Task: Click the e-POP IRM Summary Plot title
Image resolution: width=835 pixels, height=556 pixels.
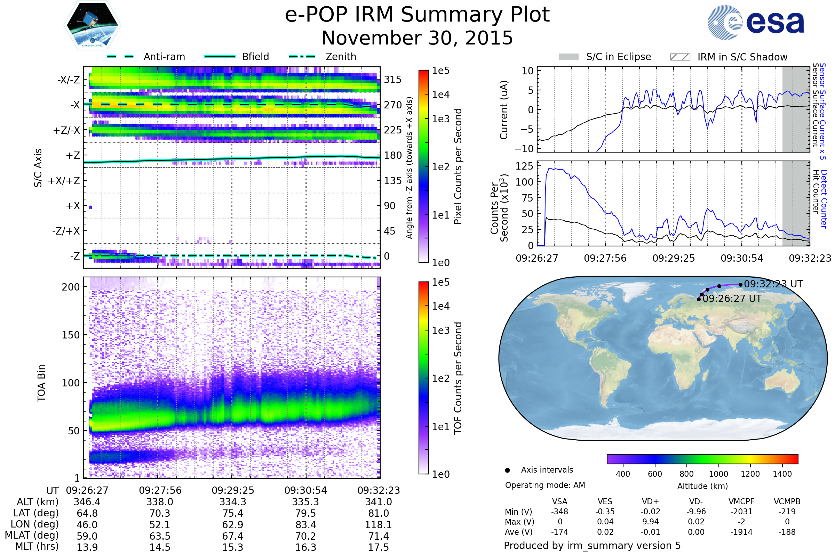Action: [x=417, y=15]
